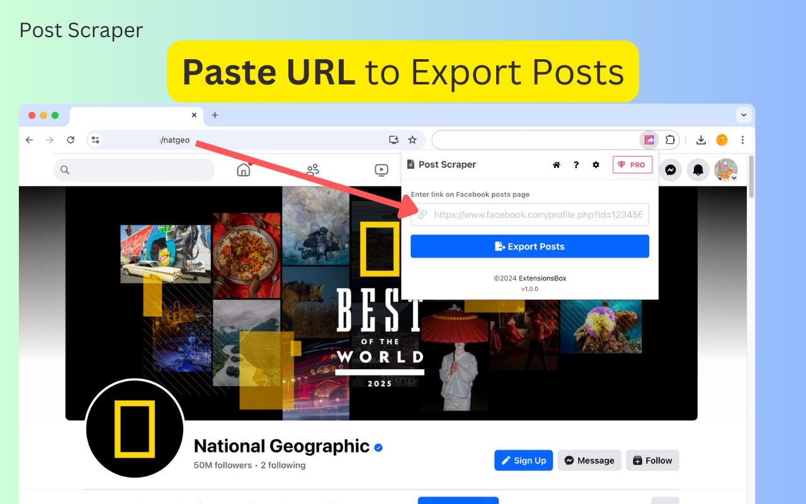Viewport: 806px width, 504px height.
Task: Click the Sign Up button
Action: tap(523, 461)
